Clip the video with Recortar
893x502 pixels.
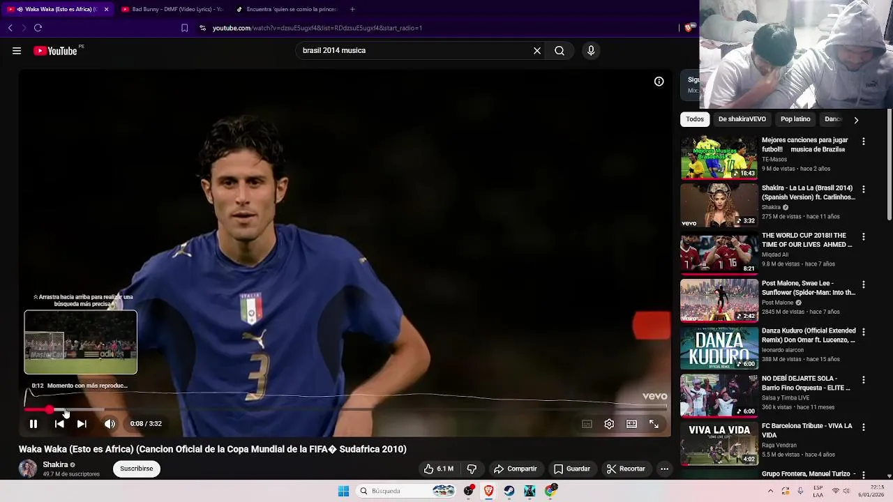click(626, 469)
